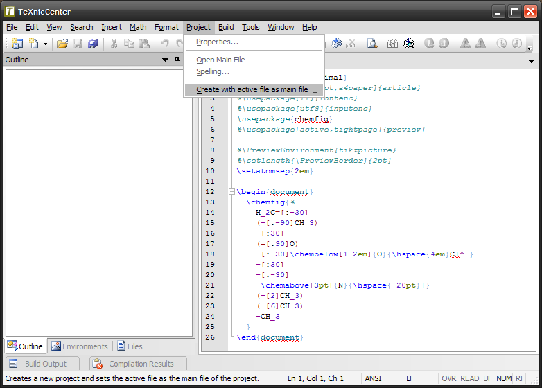Click the View Output magnifier icon

coord(372,44)
